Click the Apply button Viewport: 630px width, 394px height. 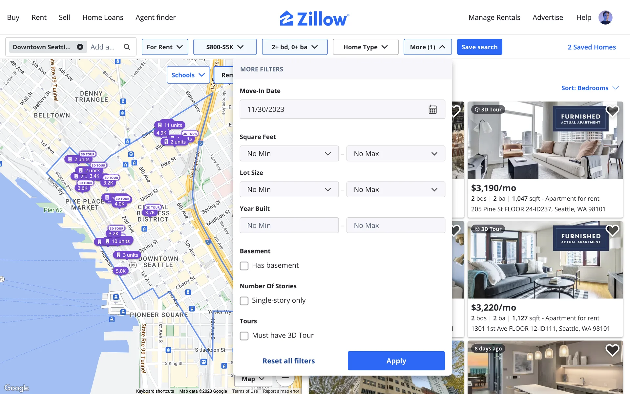(x=396, y=361)
